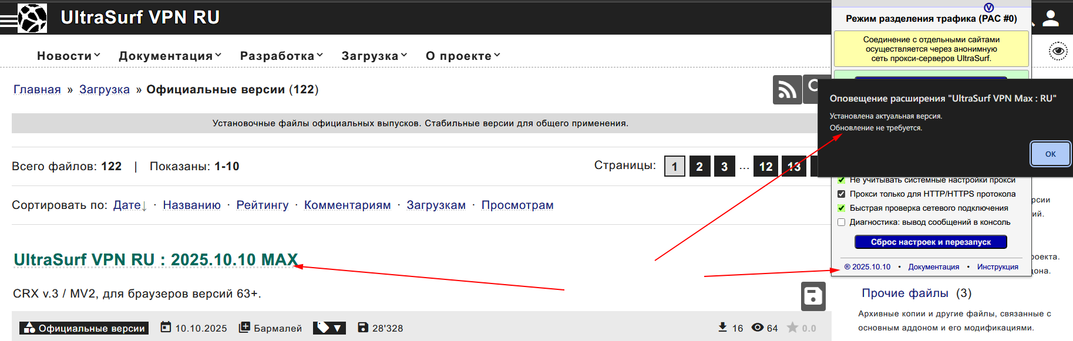Expand the Новости menu

(69, 56)
